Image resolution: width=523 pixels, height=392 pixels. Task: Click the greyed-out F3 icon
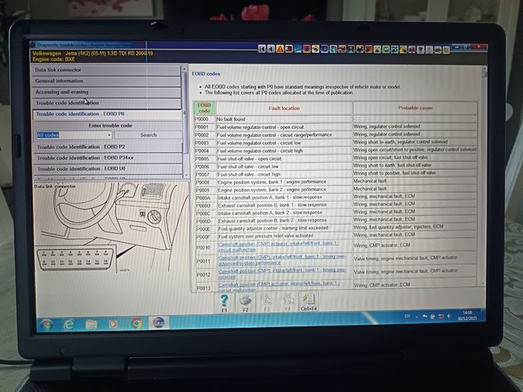click(x=266, y=302)
